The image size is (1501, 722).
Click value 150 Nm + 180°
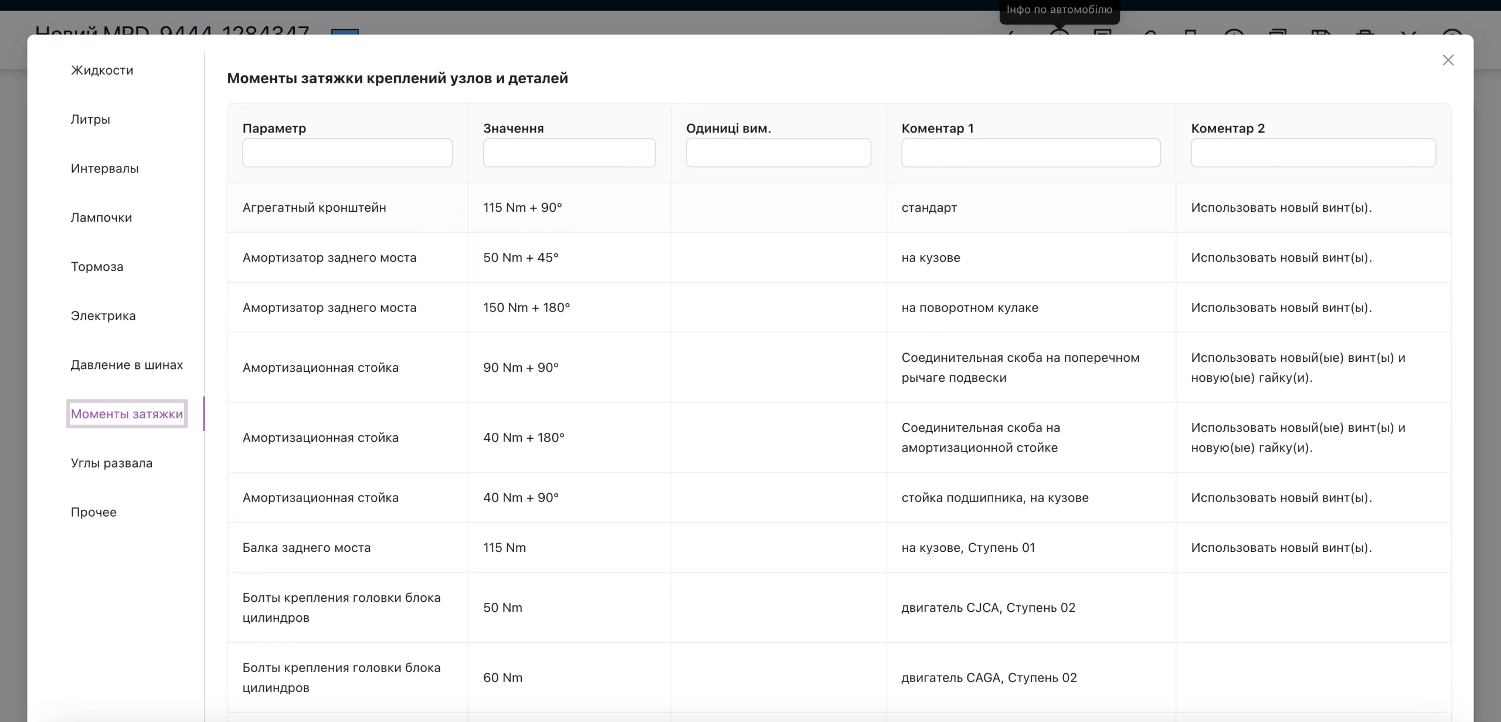pos(527,307)
